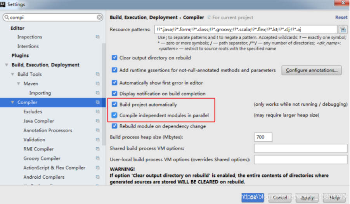Focus the Build process heap size field
Screen dimensions: 350x204
(x=263, y=137)
